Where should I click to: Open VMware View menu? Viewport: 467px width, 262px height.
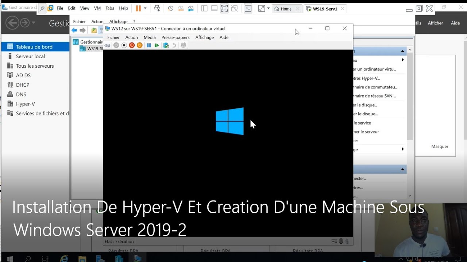85,8
